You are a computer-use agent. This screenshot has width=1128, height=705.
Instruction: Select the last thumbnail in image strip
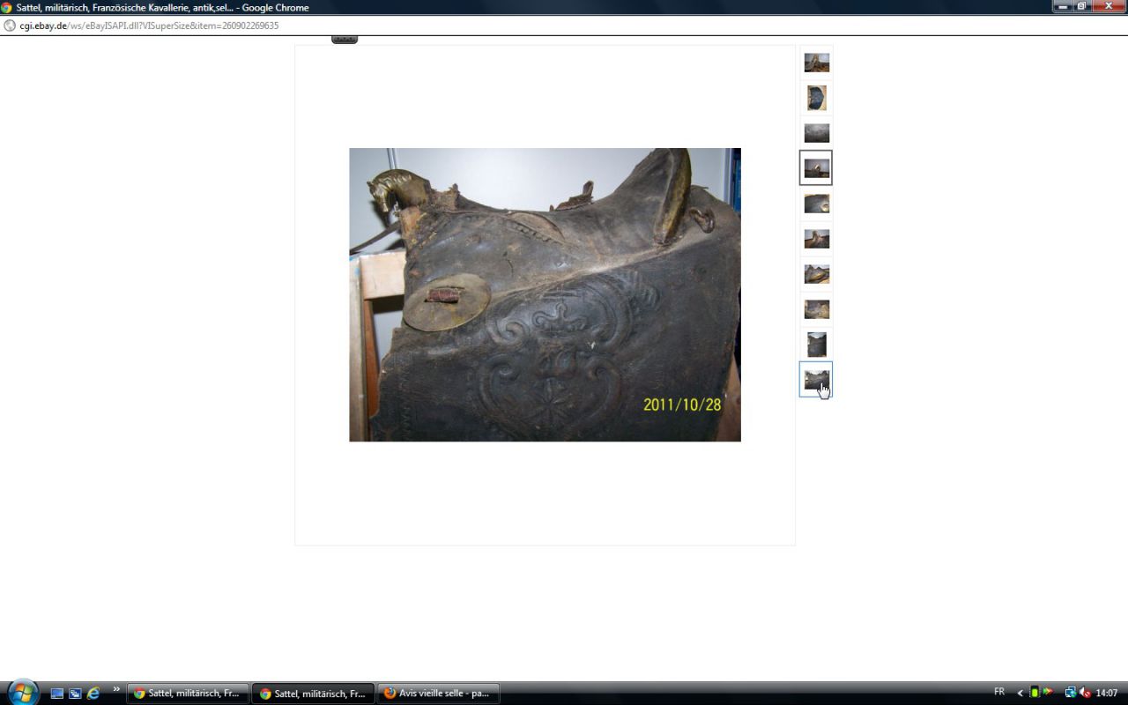click(x=816, y=380)
